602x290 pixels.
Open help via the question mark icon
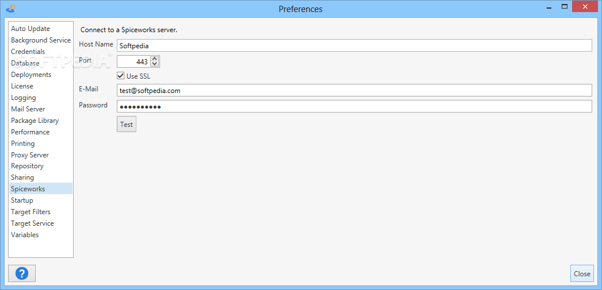tap(22, 273)
